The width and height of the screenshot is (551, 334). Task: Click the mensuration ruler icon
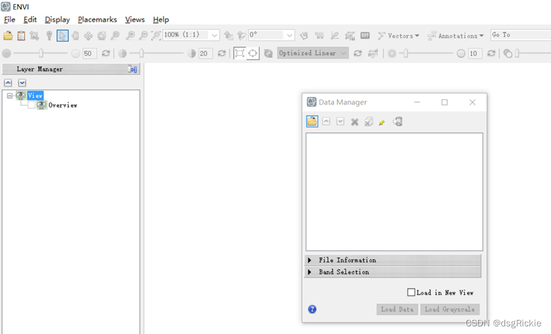coord(365,36)
